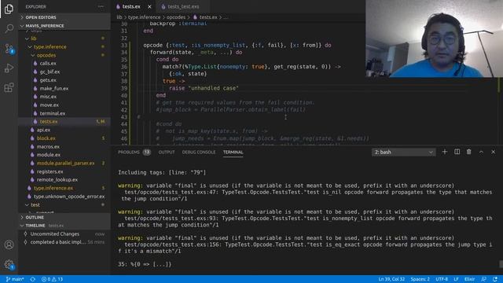Open type.inference.ex in the file tree

coord(64,188)
